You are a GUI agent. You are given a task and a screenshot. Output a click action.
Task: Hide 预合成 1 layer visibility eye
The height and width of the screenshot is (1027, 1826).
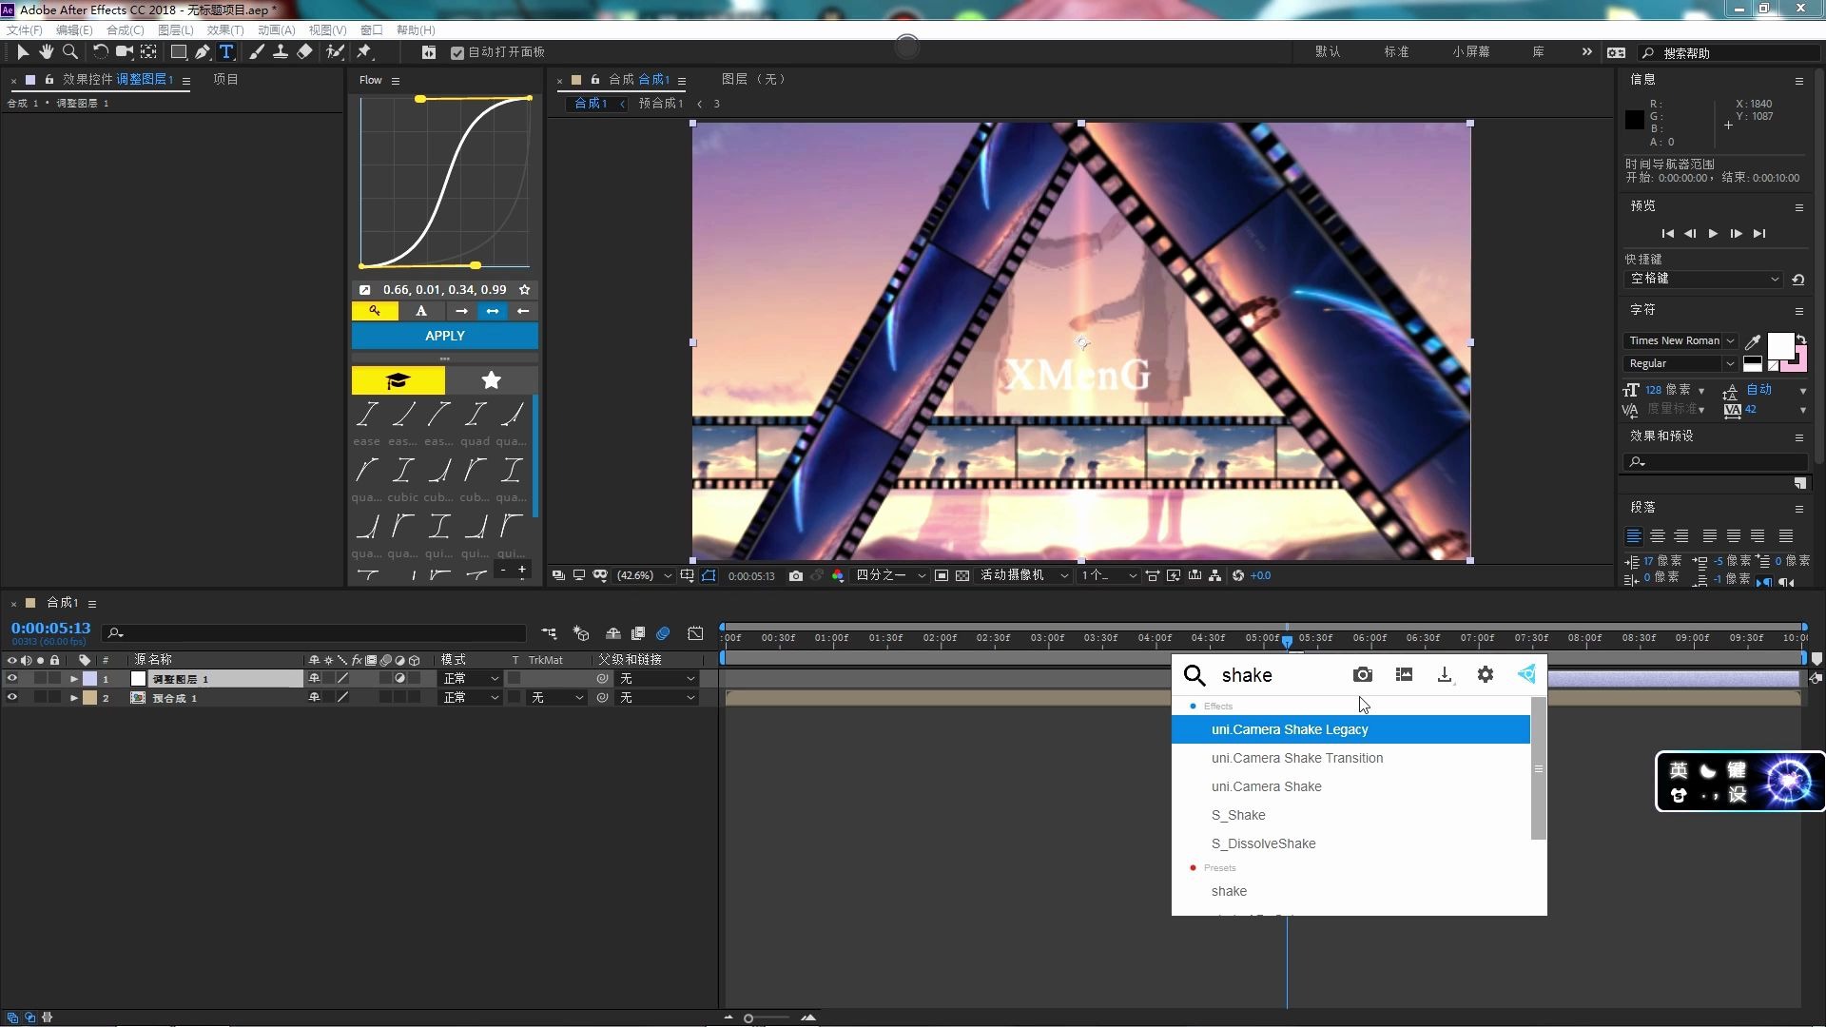click(x=11, y=698)
